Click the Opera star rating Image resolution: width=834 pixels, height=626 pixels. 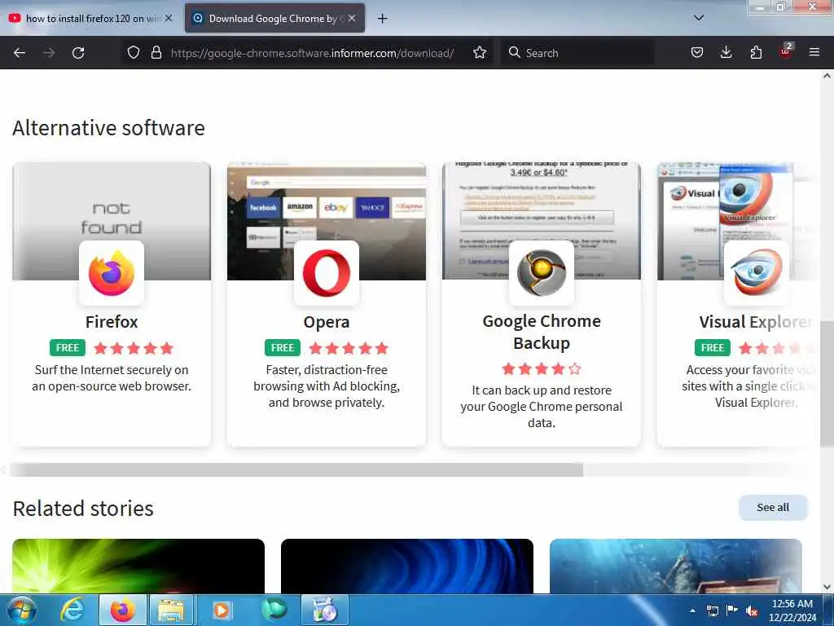click(x=349, y=348)
